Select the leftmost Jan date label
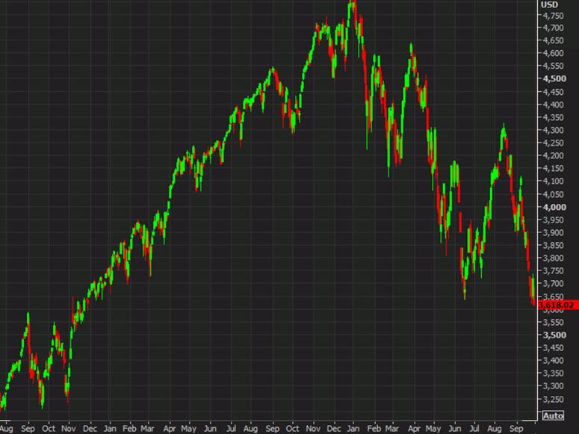Image resolution: width=579 pixels, height=434 pixels. [x=110, y=429]
